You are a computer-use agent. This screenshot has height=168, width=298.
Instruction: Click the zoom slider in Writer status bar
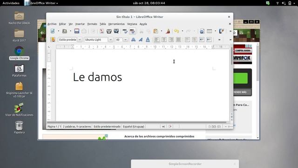pyautogui.click(x=229, y=126)
